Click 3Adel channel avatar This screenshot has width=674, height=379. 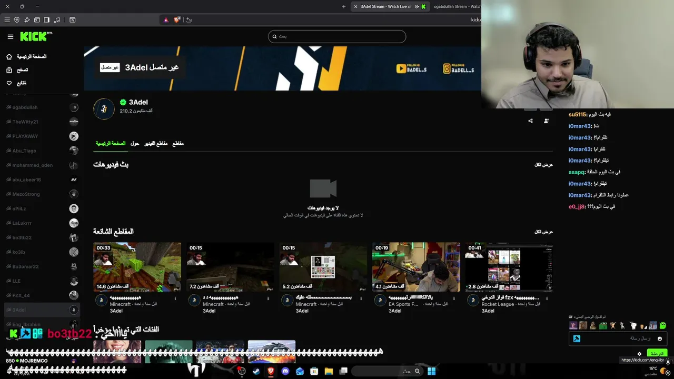tap(104, 109)
